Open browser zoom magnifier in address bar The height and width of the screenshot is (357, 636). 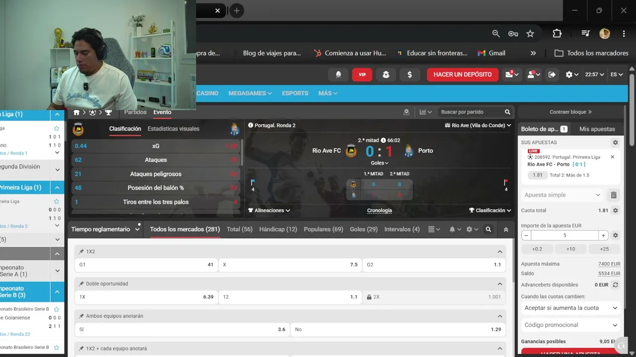[496, 33]
